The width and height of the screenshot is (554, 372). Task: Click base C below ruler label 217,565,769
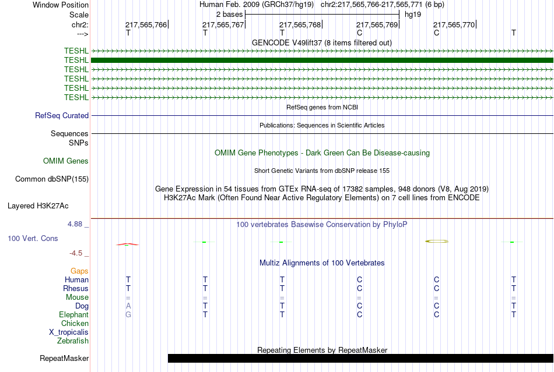(359, 33)
